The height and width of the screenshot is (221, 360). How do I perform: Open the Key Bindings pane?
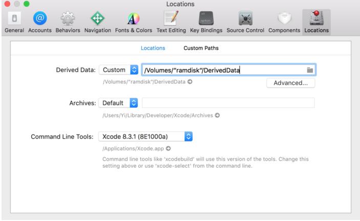[x=206, y=23]
